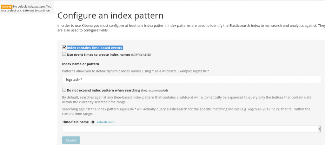Click the arrow on the Time-field name select box
Viewport: 325px width, 145px height.
pyautogui.click(x=319, y=129)
